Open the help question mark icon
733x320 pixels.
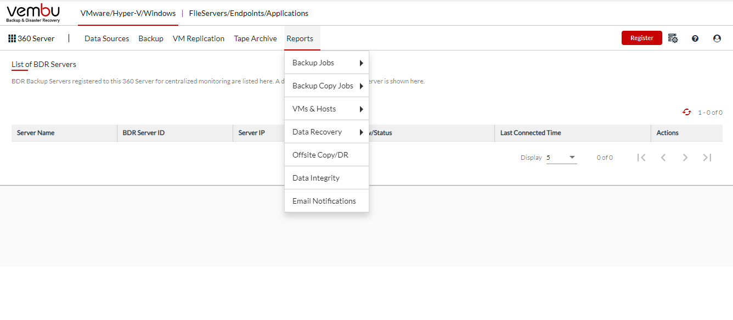click(x=695, y=38)
